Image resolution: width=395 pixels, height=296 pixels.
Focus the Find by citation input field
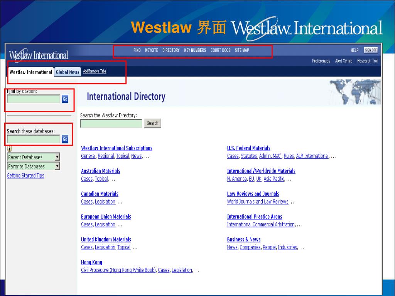pyautogui.click(x=34, y=99)
